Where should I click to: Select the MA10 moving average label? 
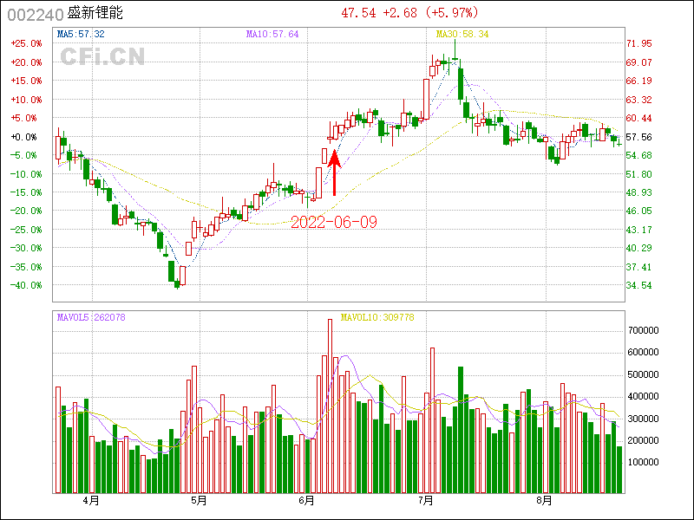tap(272, 34)
